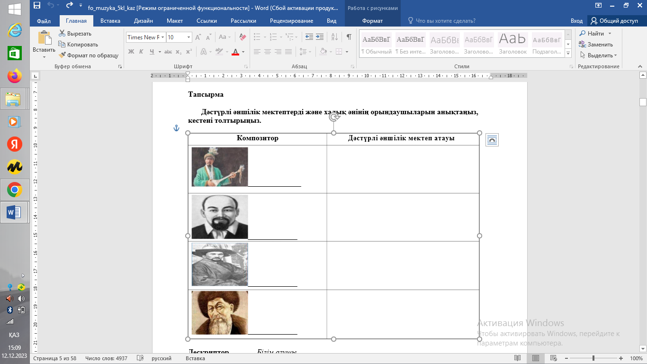This screenshot has width=647, height=364.
Task: Click the show paragraph marks (¶) icon
Action: pyautogui.click(x=349, y=37)
